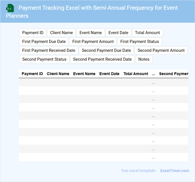Open the ExcelTimer.com link
Image resolution: width=195 pixels, height=182 pixels.
(175, 171)
